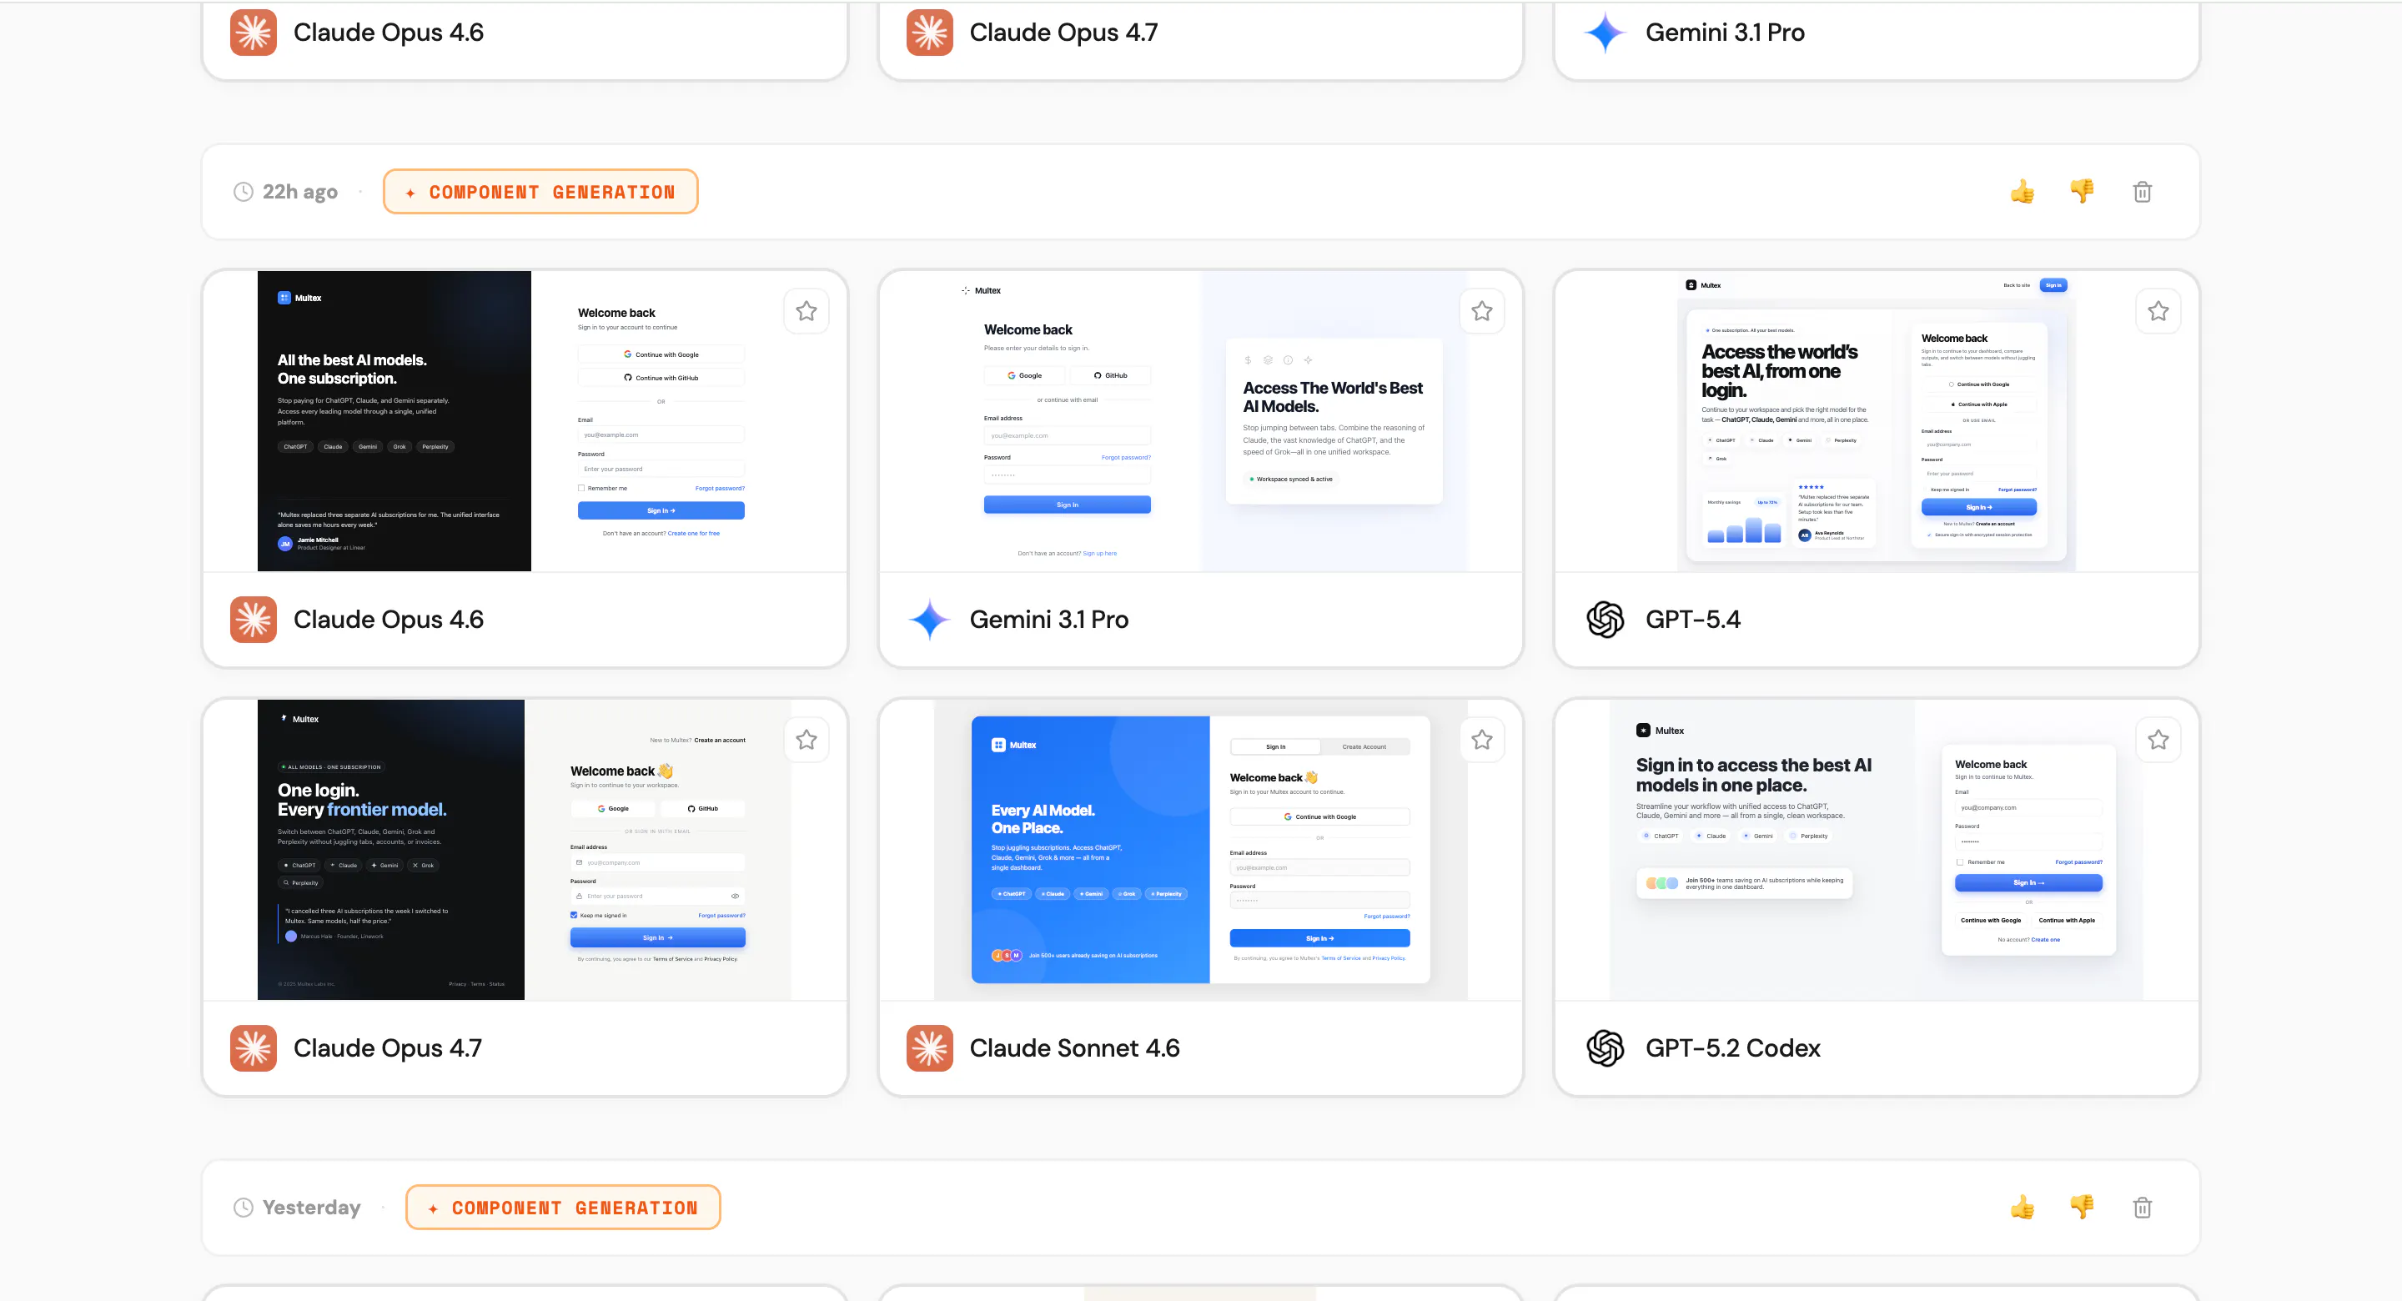2402x1301 pixels.
Task: Click the clock icon beside 'Yesterday'
Action: click(x=243, y=1208)
